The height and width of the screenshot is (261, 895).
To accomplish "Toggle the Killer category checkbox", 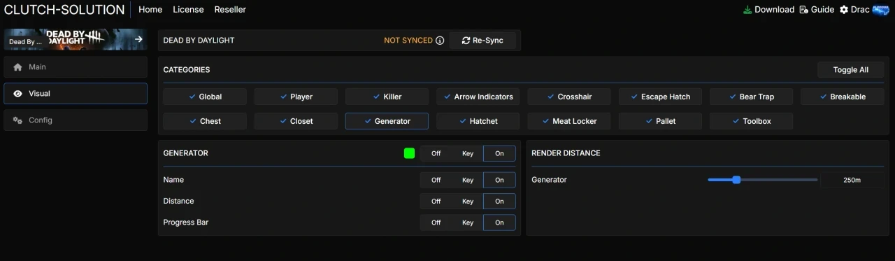I will coord(387,97).
